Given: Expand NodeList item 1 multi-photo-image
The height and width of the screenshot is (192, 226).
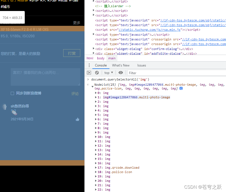Looking at the screenshot, I should [x=96, y=97].
